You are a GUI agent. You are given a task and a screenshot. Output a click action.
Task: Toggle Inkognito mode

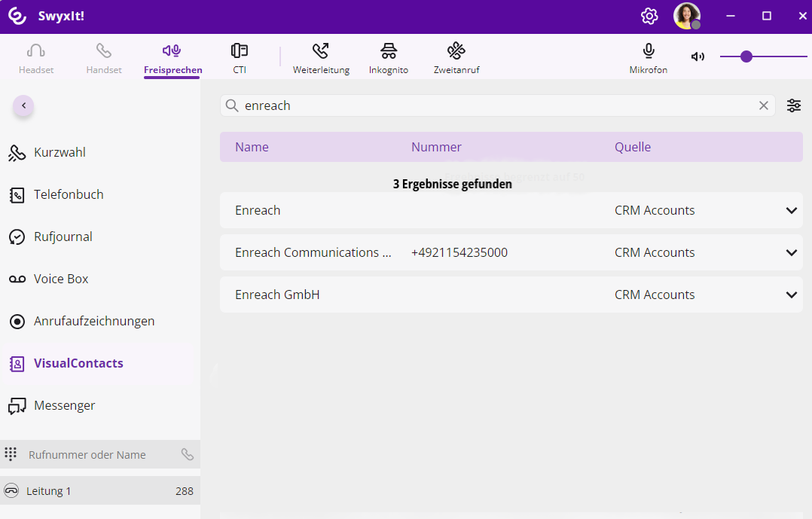[x=389, y=58]
